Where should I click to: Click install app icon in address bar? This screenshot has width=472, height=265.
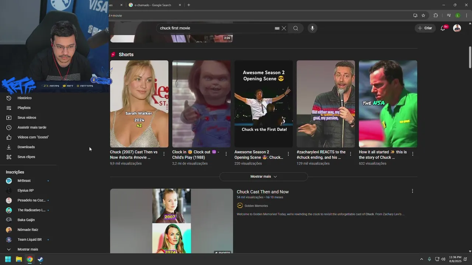415,15
